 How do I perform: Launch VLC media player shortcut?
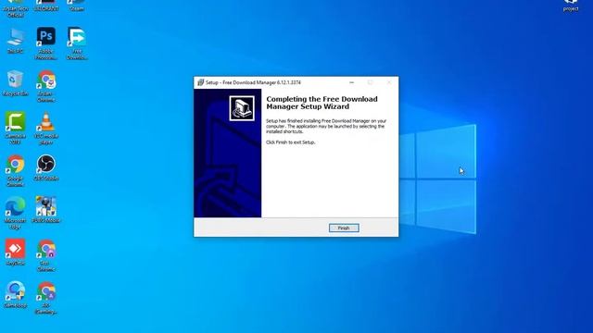click(45, 129)
